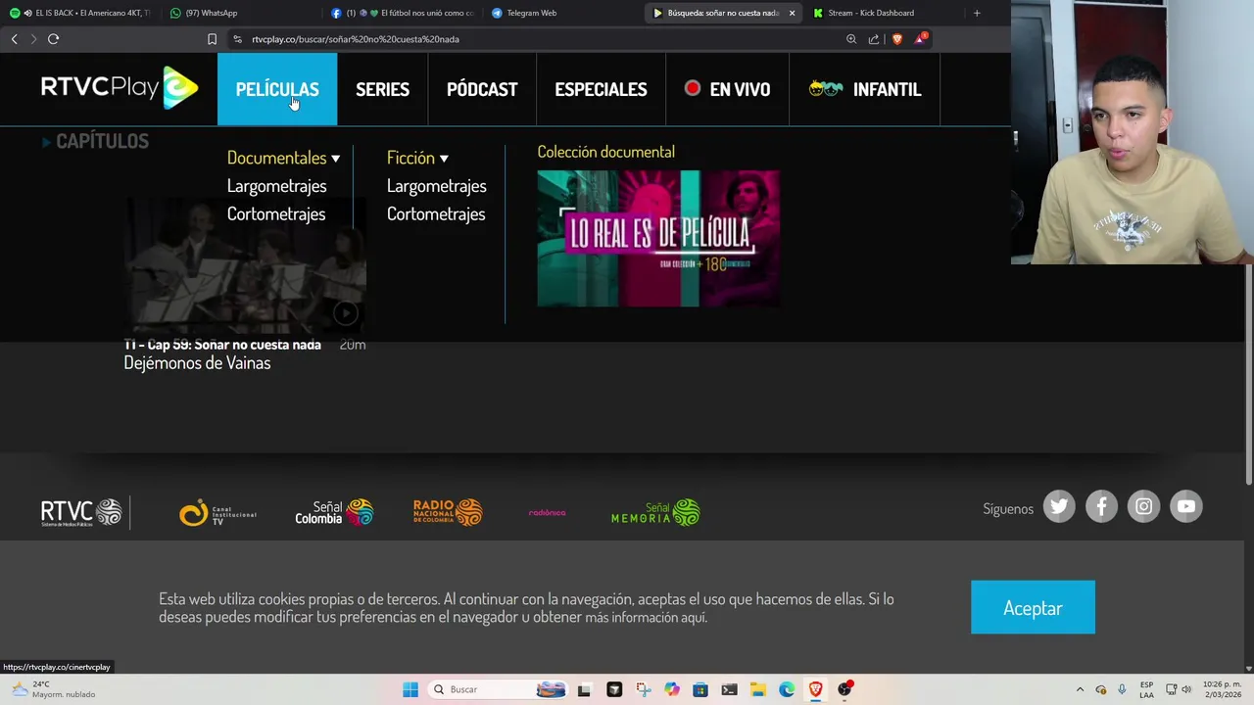Image resolution: width=1254 pixels, height=705 pixels.
Task: Open the volume control in system tray
Action: (1186, 689)
